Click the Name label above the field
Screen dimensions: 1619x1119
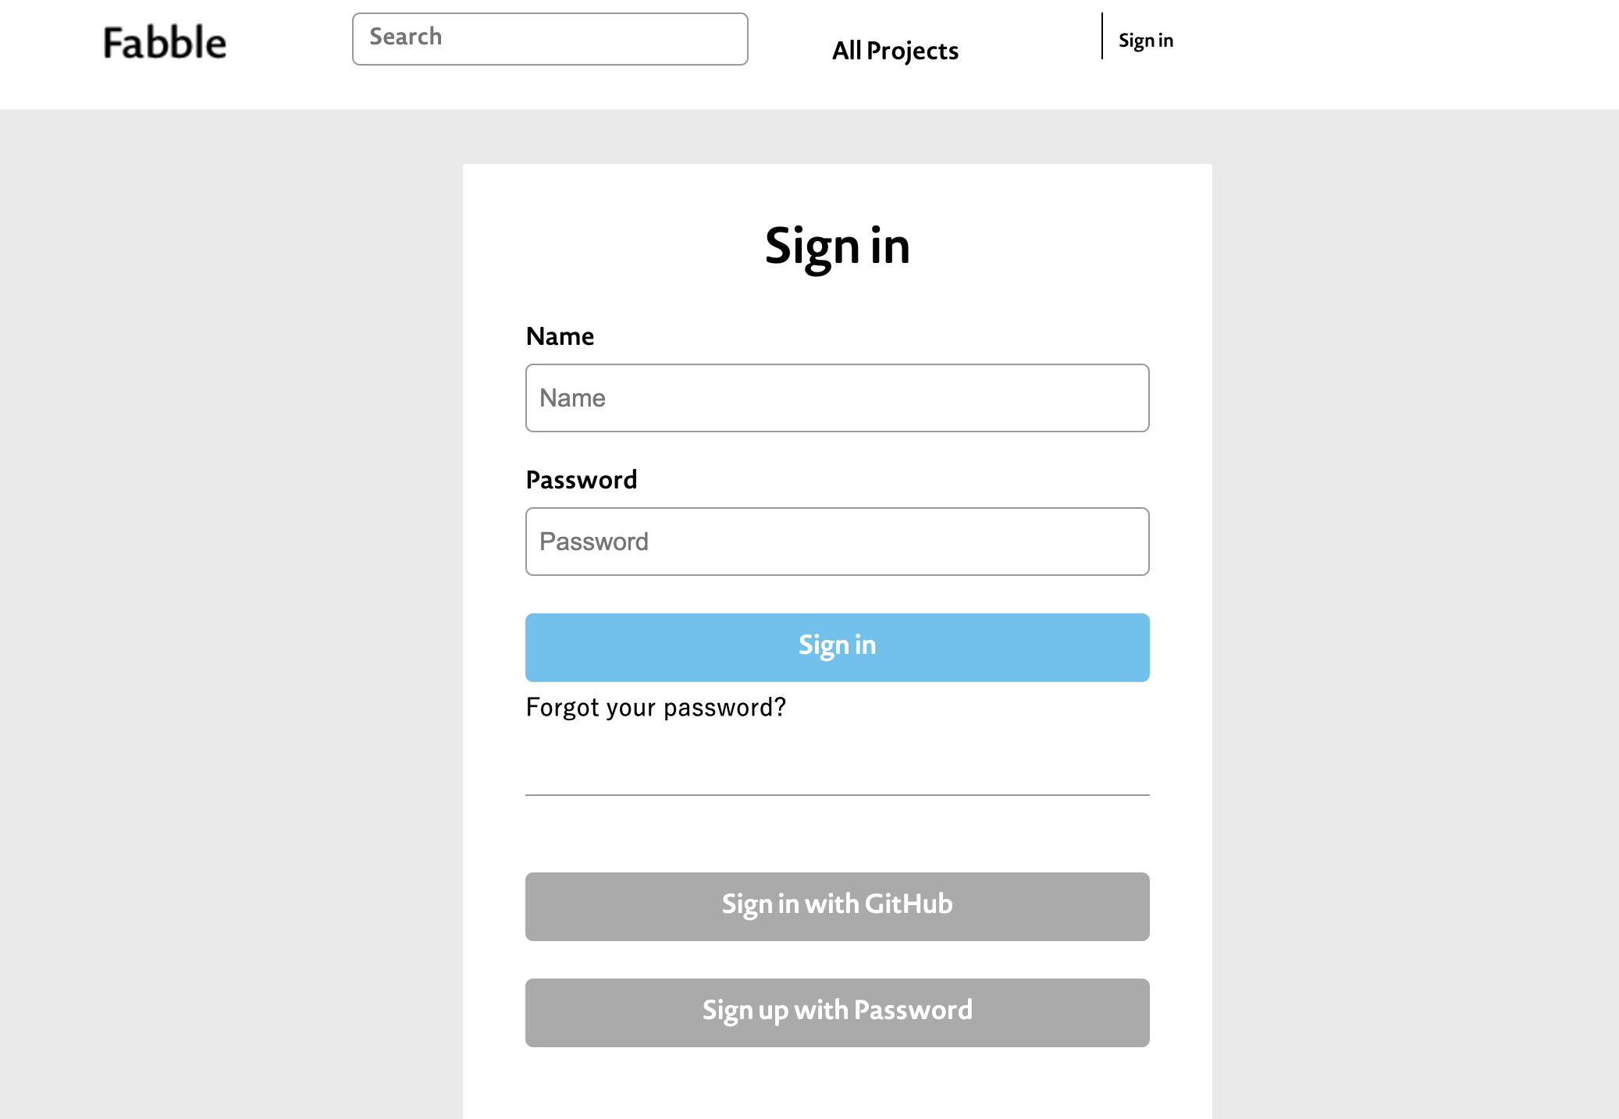(x=560, y=336)
